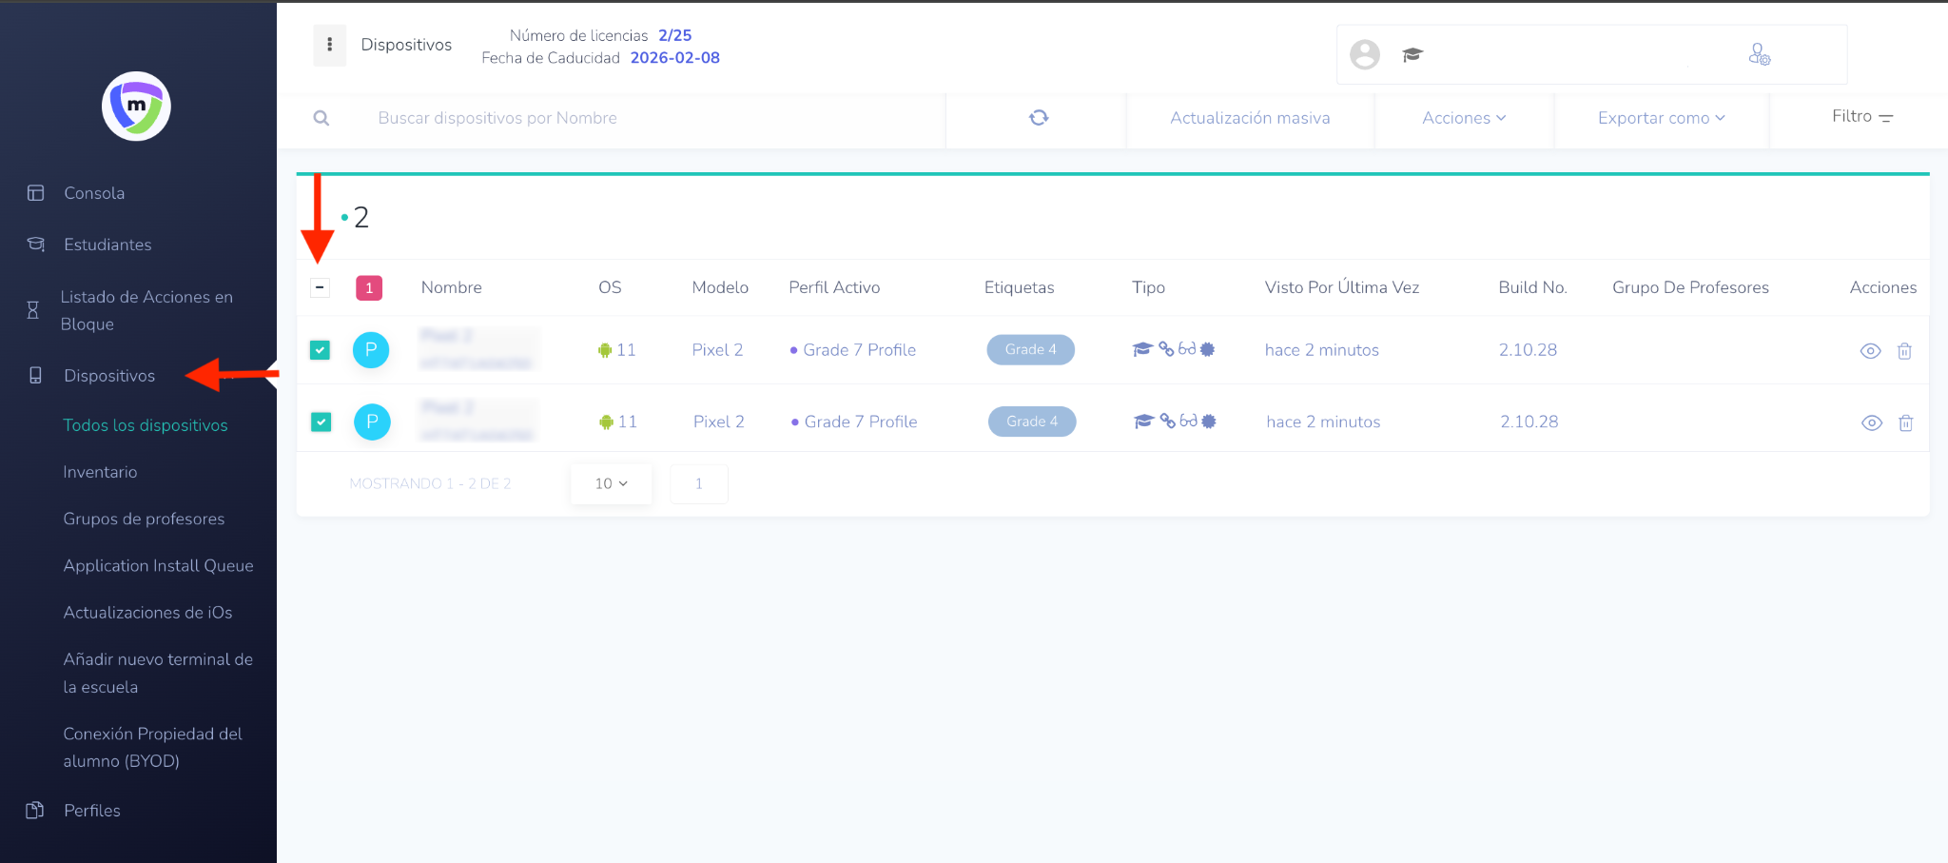Uncheck the first device row checkbox
The width and height of the screenshot is (1948, 863).
point(321,350)
